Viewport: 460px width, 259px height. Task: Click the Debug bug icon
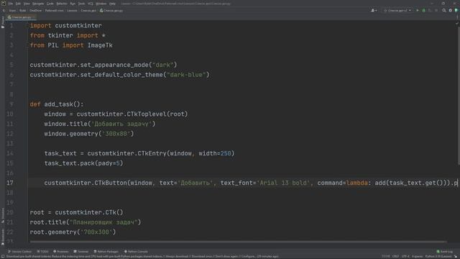[x=423, y=10]
